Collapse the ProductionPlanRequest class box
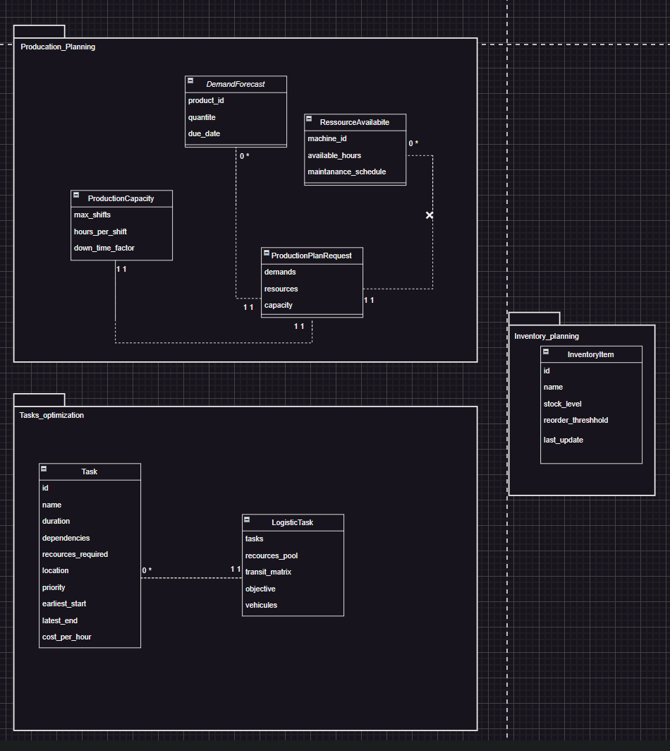The width and height of the screenshot is (670, 751). [x=267, y=253]
